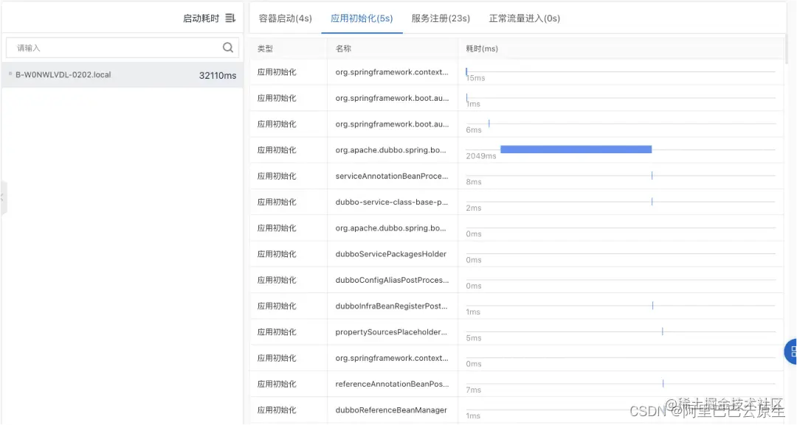Switch to the 容器启动(4s) tab

coord(285,18)
